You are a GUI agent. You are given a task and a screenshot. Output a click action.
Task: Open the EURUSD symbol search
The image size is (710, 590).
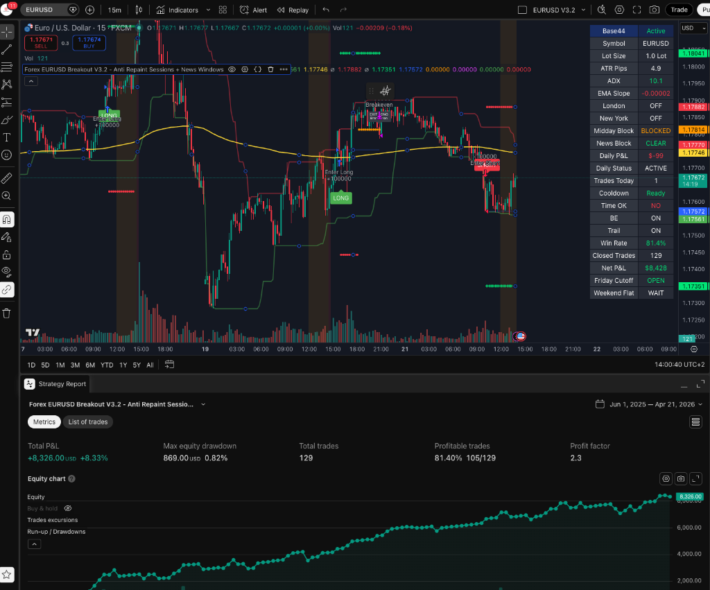(50, 10)
